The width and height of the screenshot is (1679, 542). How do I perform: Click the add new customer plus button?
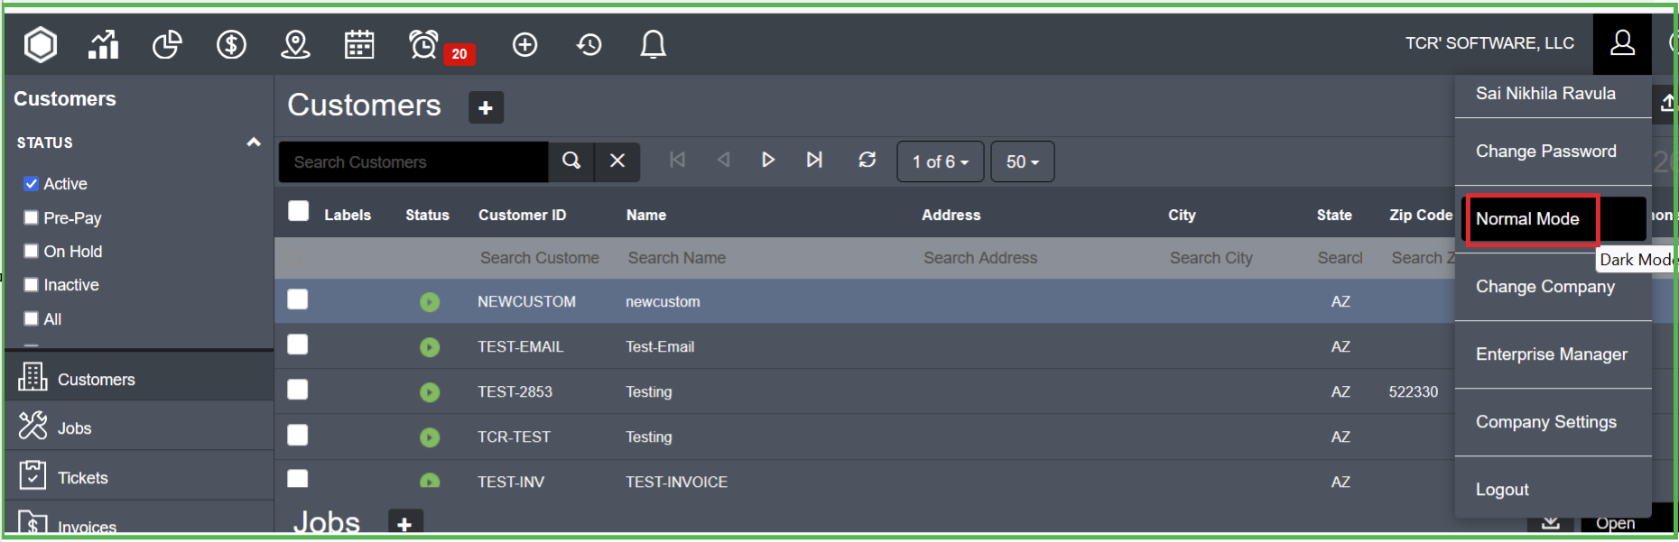(486, 108)
